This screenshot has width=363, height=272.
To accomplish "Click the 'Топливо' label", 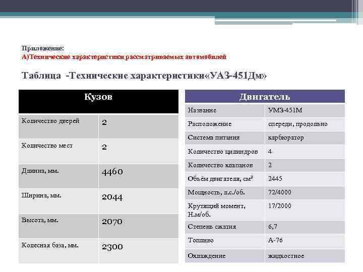I will 201,240.
